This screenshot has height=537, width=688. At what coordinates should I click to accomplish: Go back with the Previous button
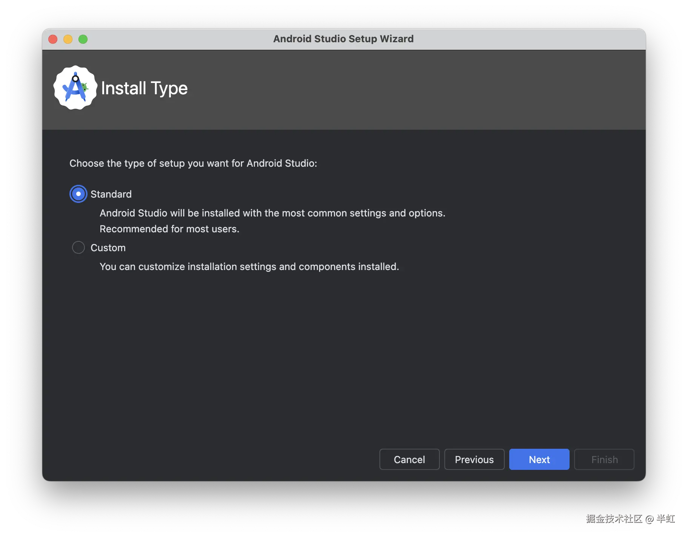pos(474,459)
